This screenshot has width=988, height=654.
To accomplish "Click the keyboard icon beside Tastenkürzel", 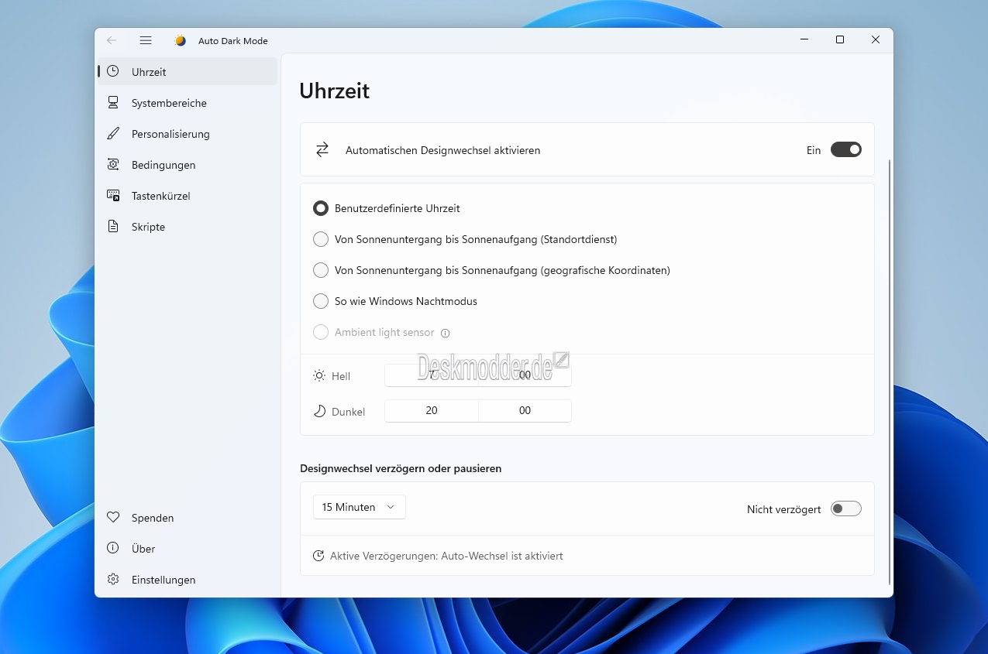I will click(113, 195).
